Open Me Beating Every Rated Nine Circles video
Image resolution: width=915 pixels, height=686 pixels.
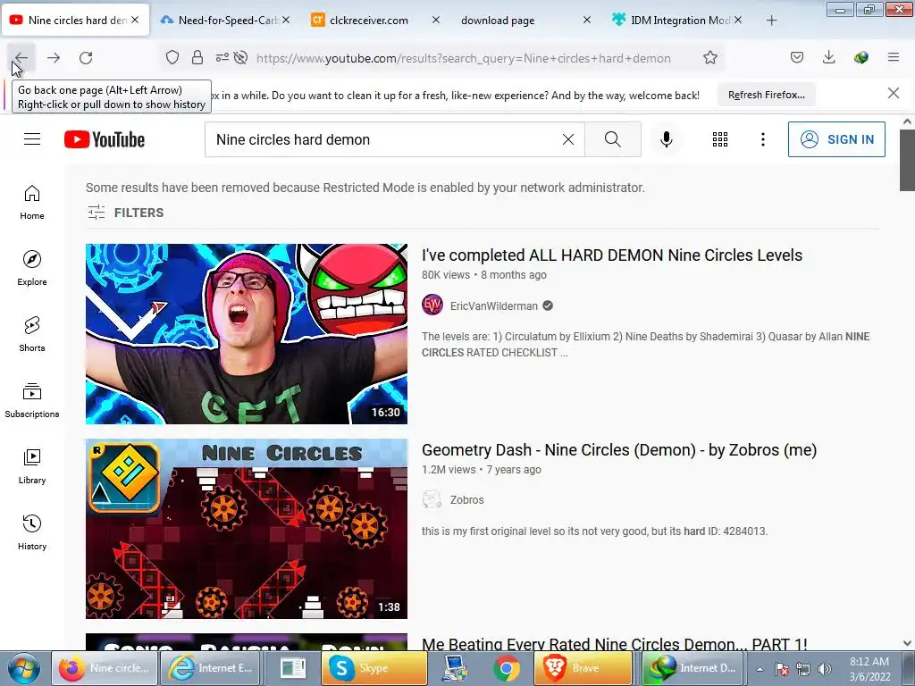pos(614,644)
